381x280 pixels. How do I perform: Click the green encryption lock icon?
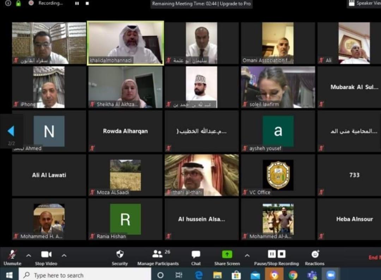tap(18, 3)
